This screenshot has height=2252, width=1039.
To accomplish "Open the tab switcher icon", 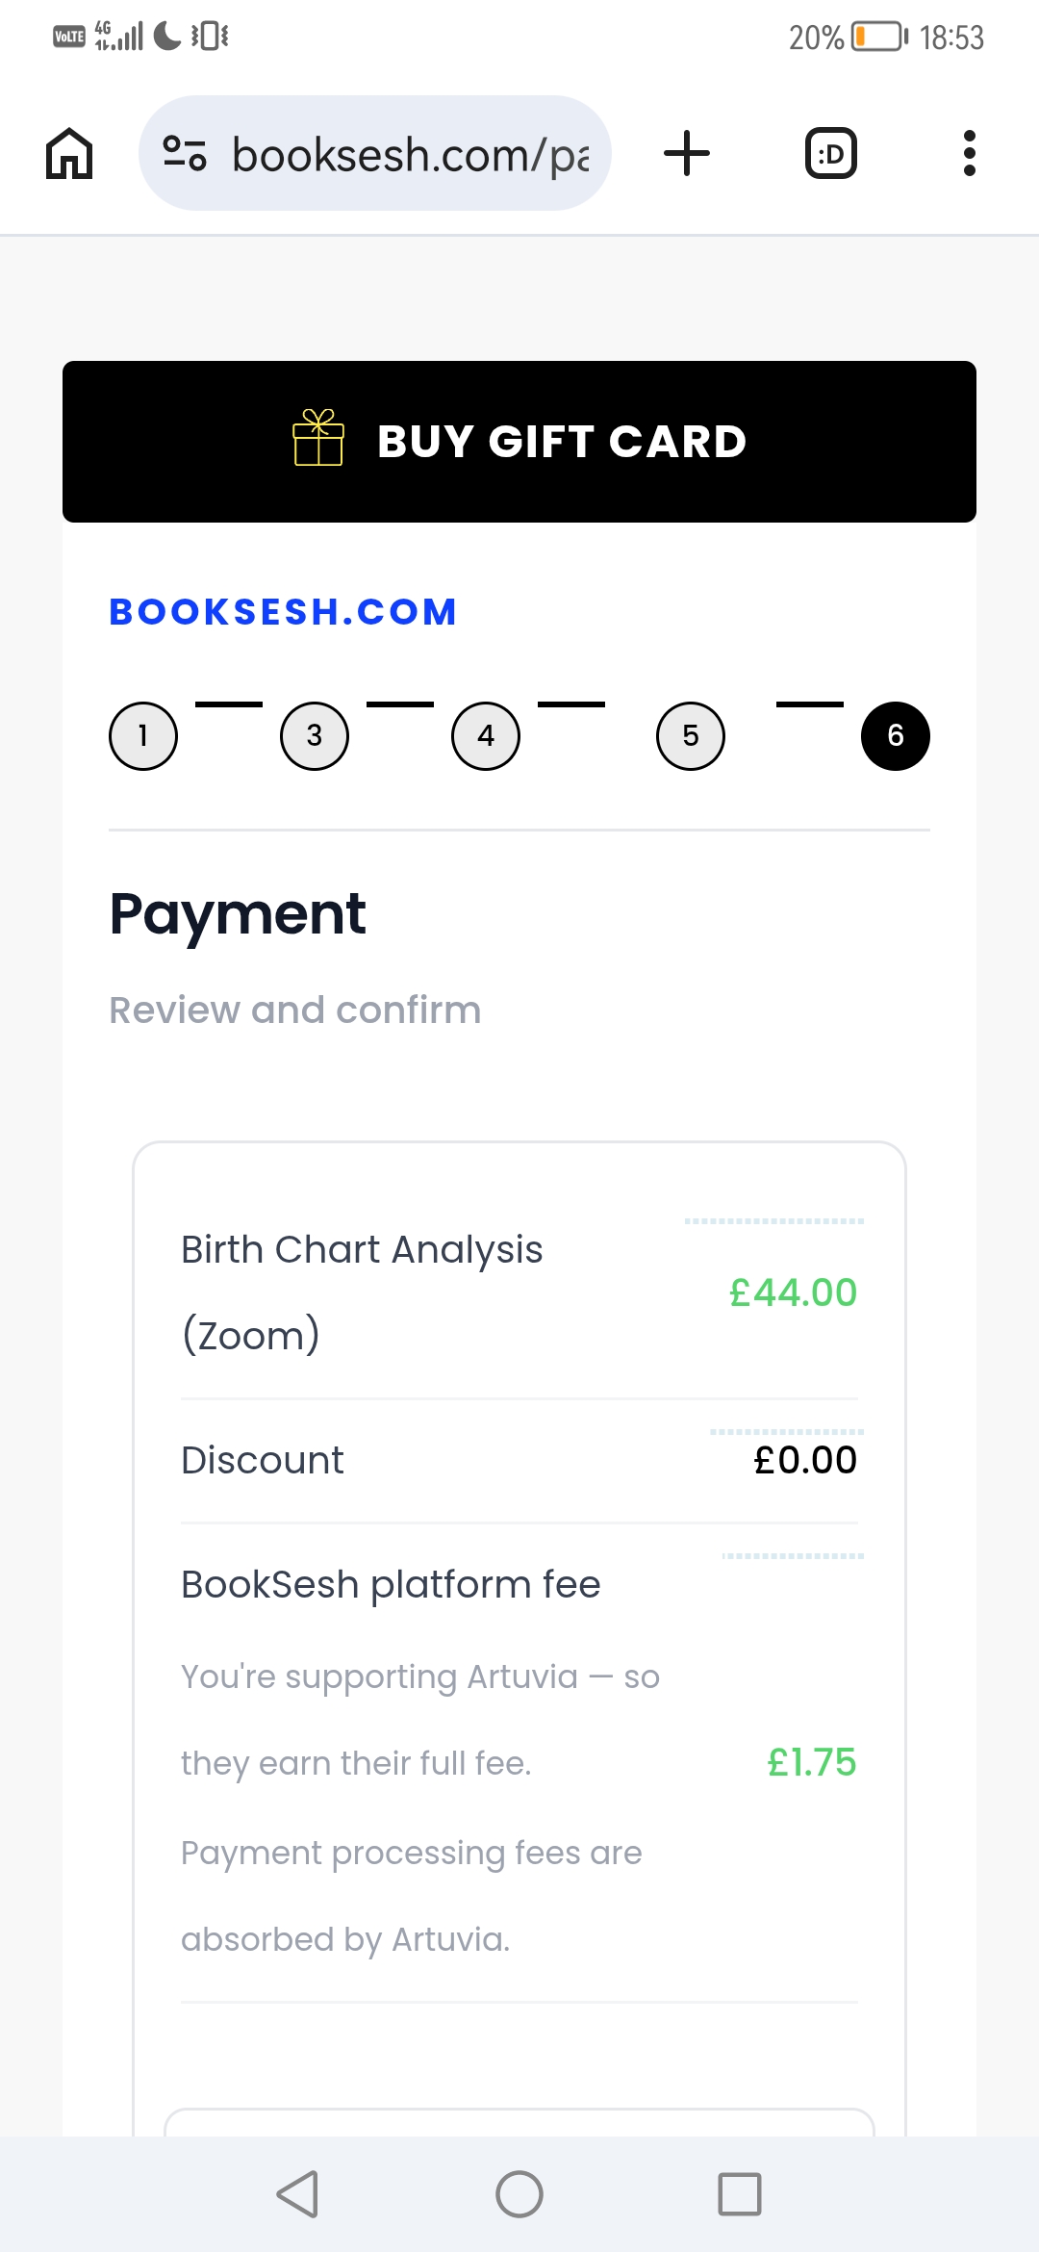I will point(830,154).
